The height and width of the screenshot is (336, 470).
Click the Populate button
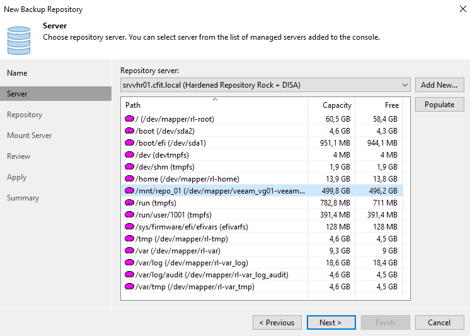(439, 105)
